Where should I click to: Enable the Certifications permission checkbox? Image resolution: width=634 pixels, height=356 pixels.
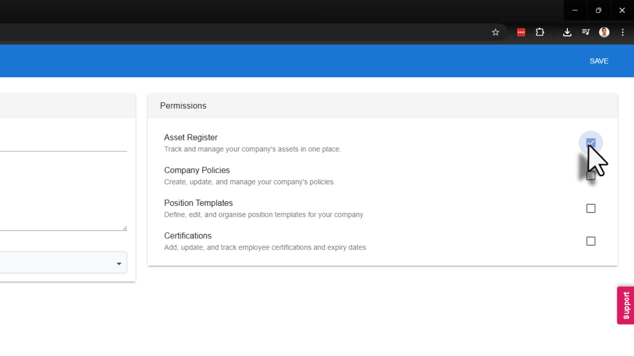coord(590,241)
